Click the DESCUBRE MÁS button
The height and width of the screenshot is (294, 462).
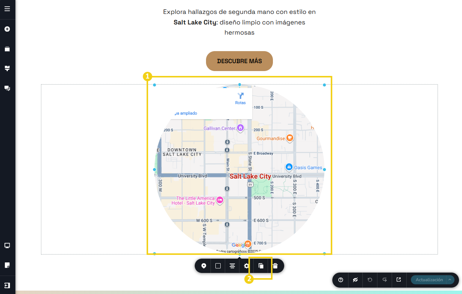pos(239,61)
